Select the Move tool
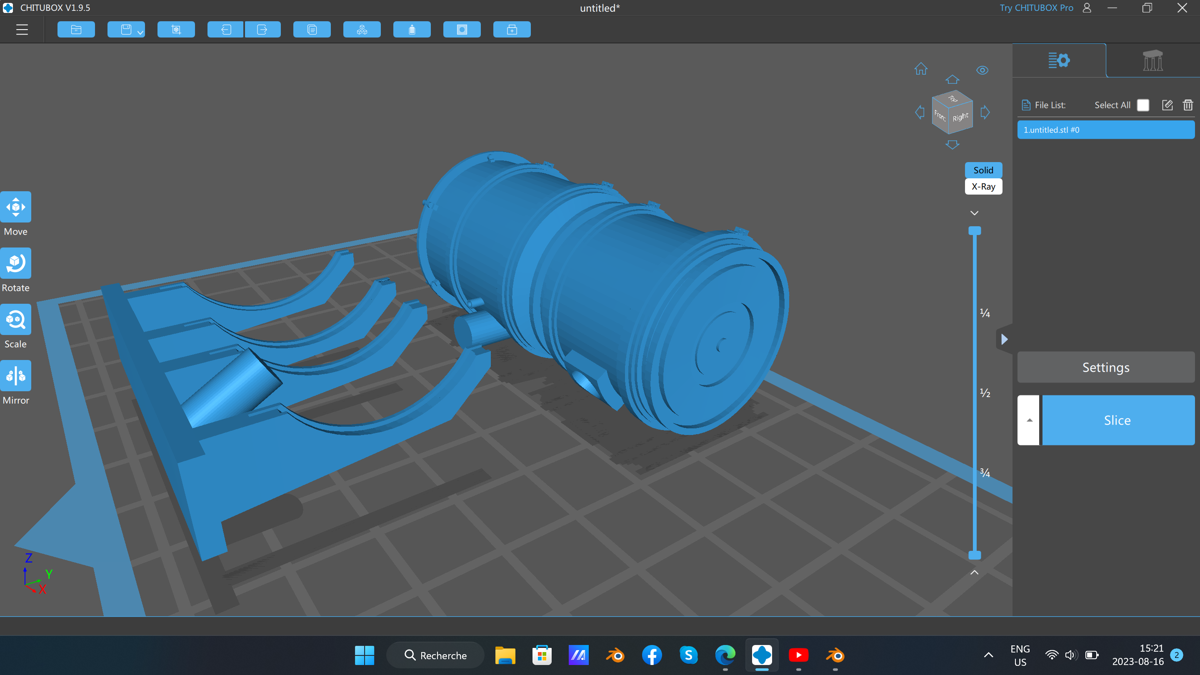1200x675 pixels. pyautogui.click(x=15, y=207)
